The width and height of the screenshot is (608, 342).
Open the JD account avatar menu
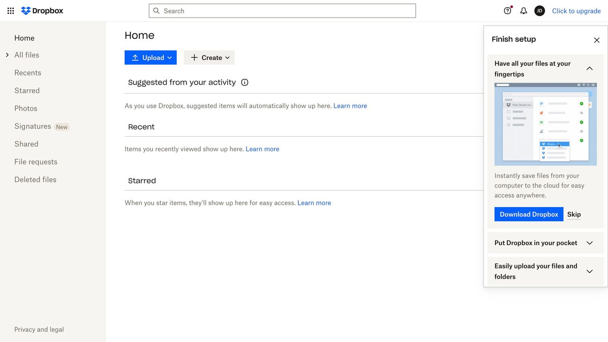(539, 11)
